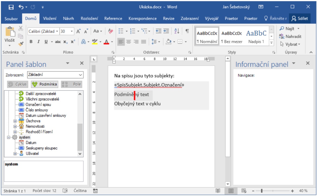Open the Korespondence ribbon tab
The width and height of the screenshot is (317, 196).
142,18
